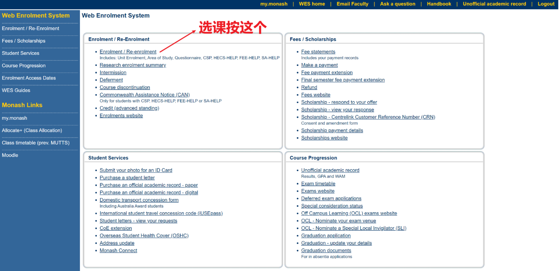Open Graduation application
This screenshot has width=560, height=271.
325,235
